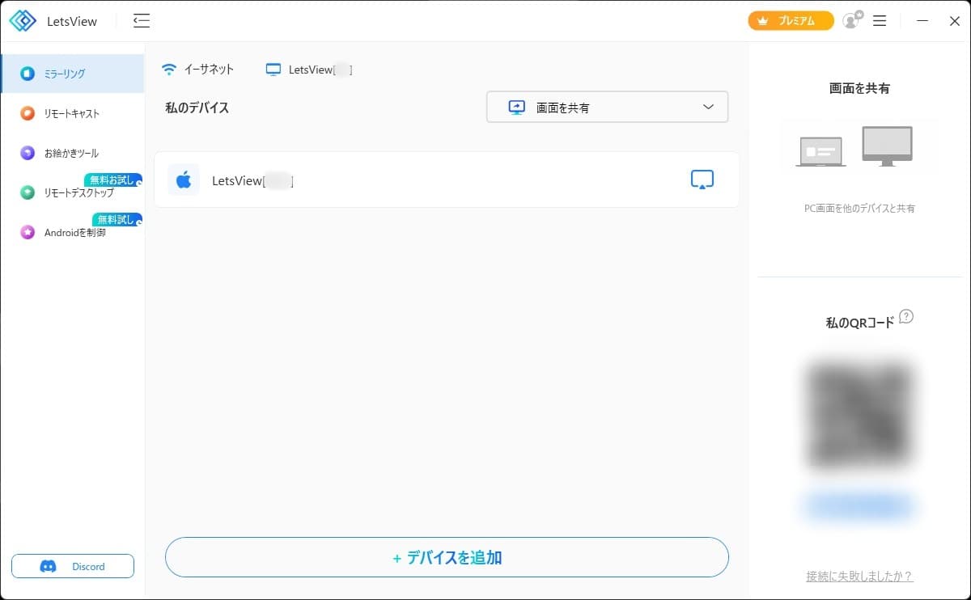Click the プレミアム upgrade button
971x600 pixels.
[x=791, y=21]
